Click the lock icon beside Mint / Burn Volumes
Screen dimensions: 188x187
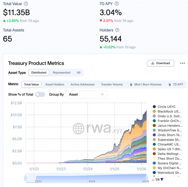pos(131,84)
